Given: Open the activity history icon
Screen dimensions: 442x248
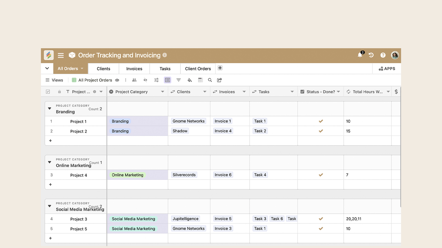Looking at the screenshot, I should (x=371, y=55).
